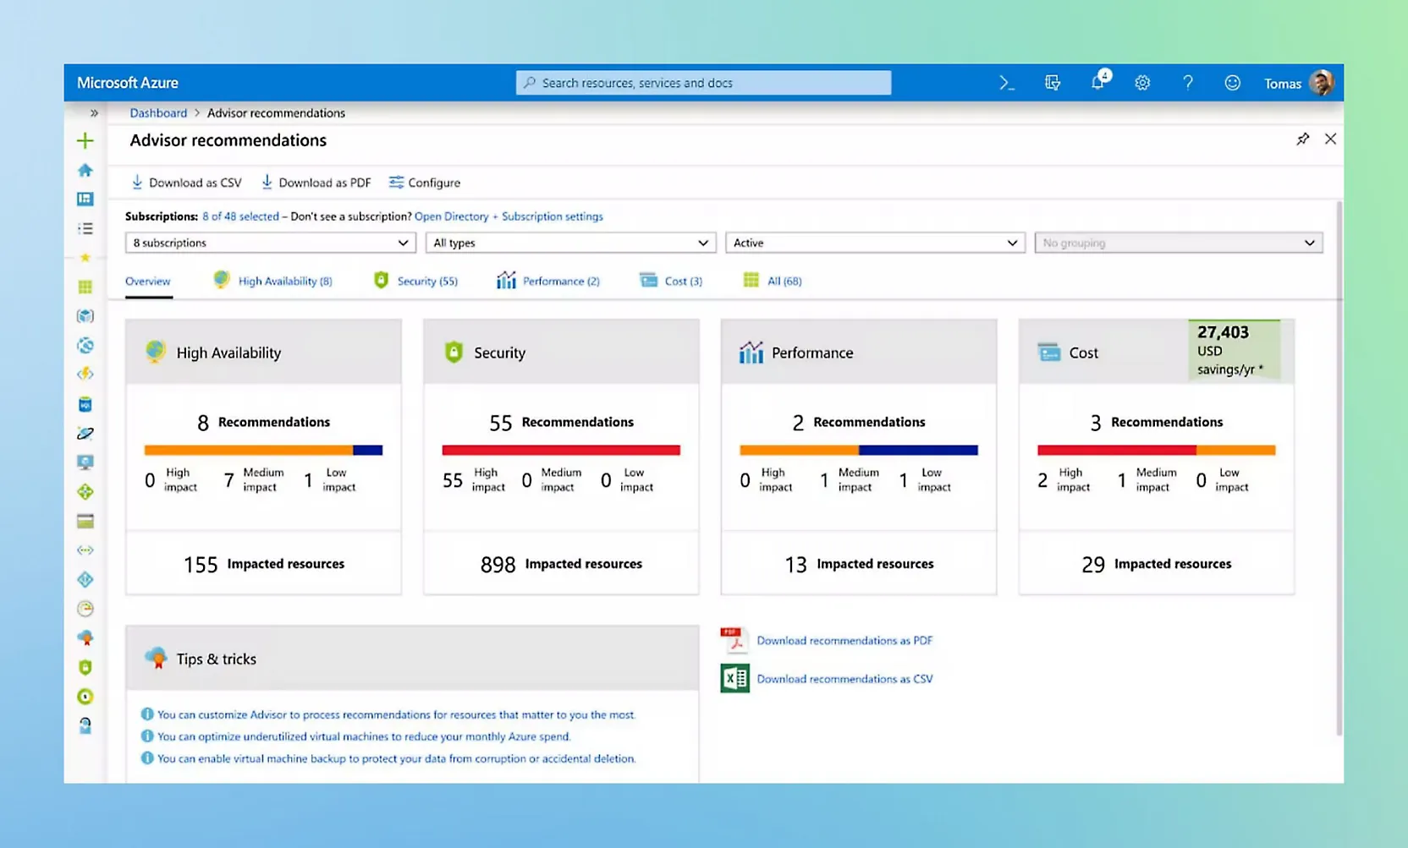Click the help question mark icon
Image resolution: width=1408 pixels, height=848 pixels.
point(1188,83)
